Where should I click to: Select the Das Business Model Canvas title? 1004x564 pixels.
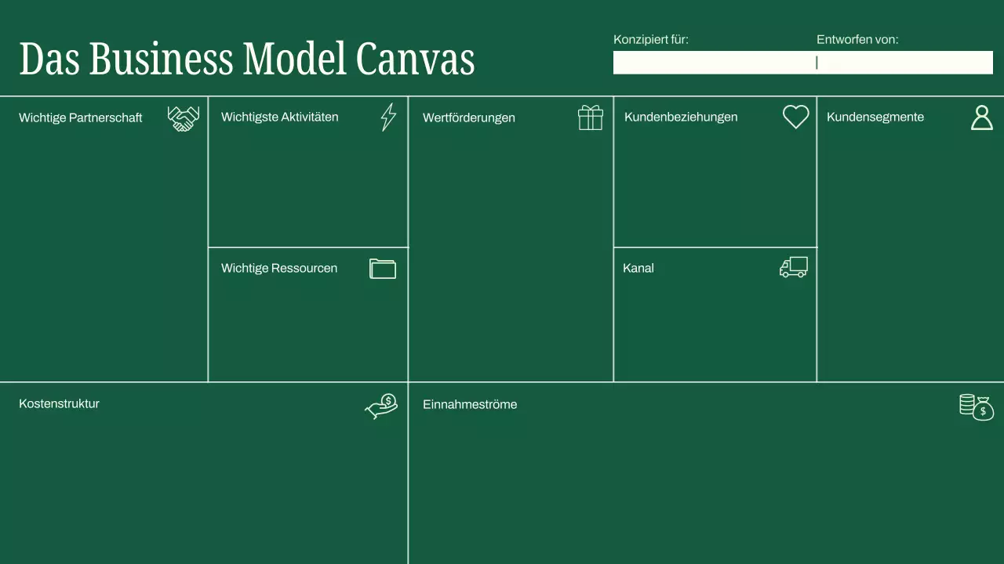pos(247,59)
